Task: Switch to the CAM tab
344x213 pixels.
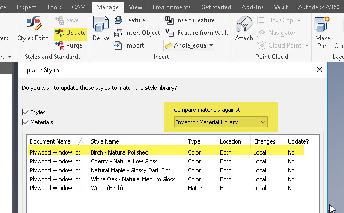Action: point(79,7)
